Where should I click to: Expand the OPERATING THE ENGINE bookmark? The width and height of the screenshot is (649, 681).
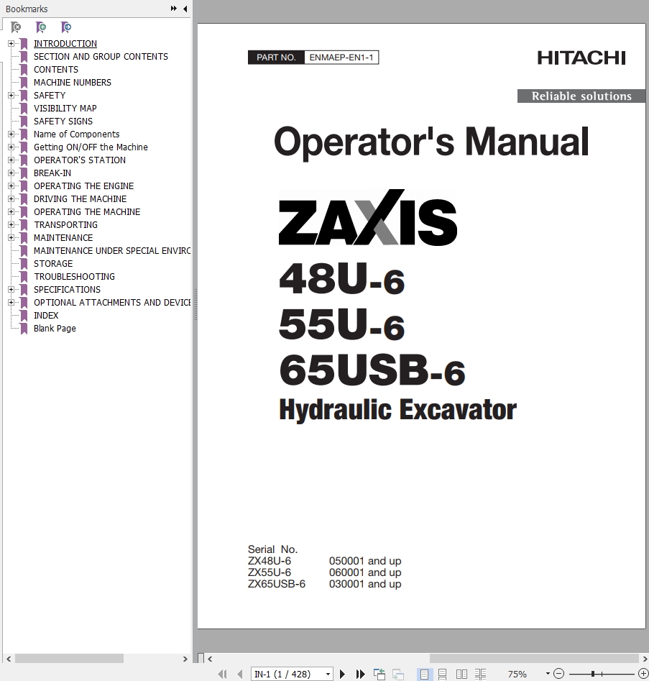tap(11, 186)
